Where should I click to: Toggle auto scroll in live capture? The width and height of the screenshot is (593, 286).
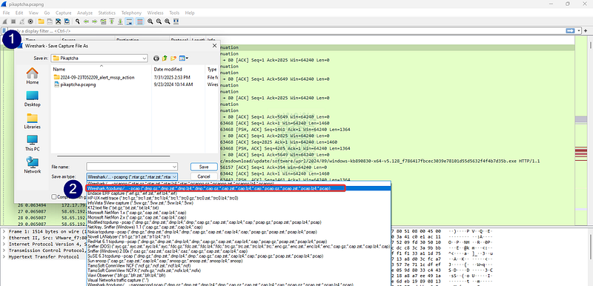130,21
